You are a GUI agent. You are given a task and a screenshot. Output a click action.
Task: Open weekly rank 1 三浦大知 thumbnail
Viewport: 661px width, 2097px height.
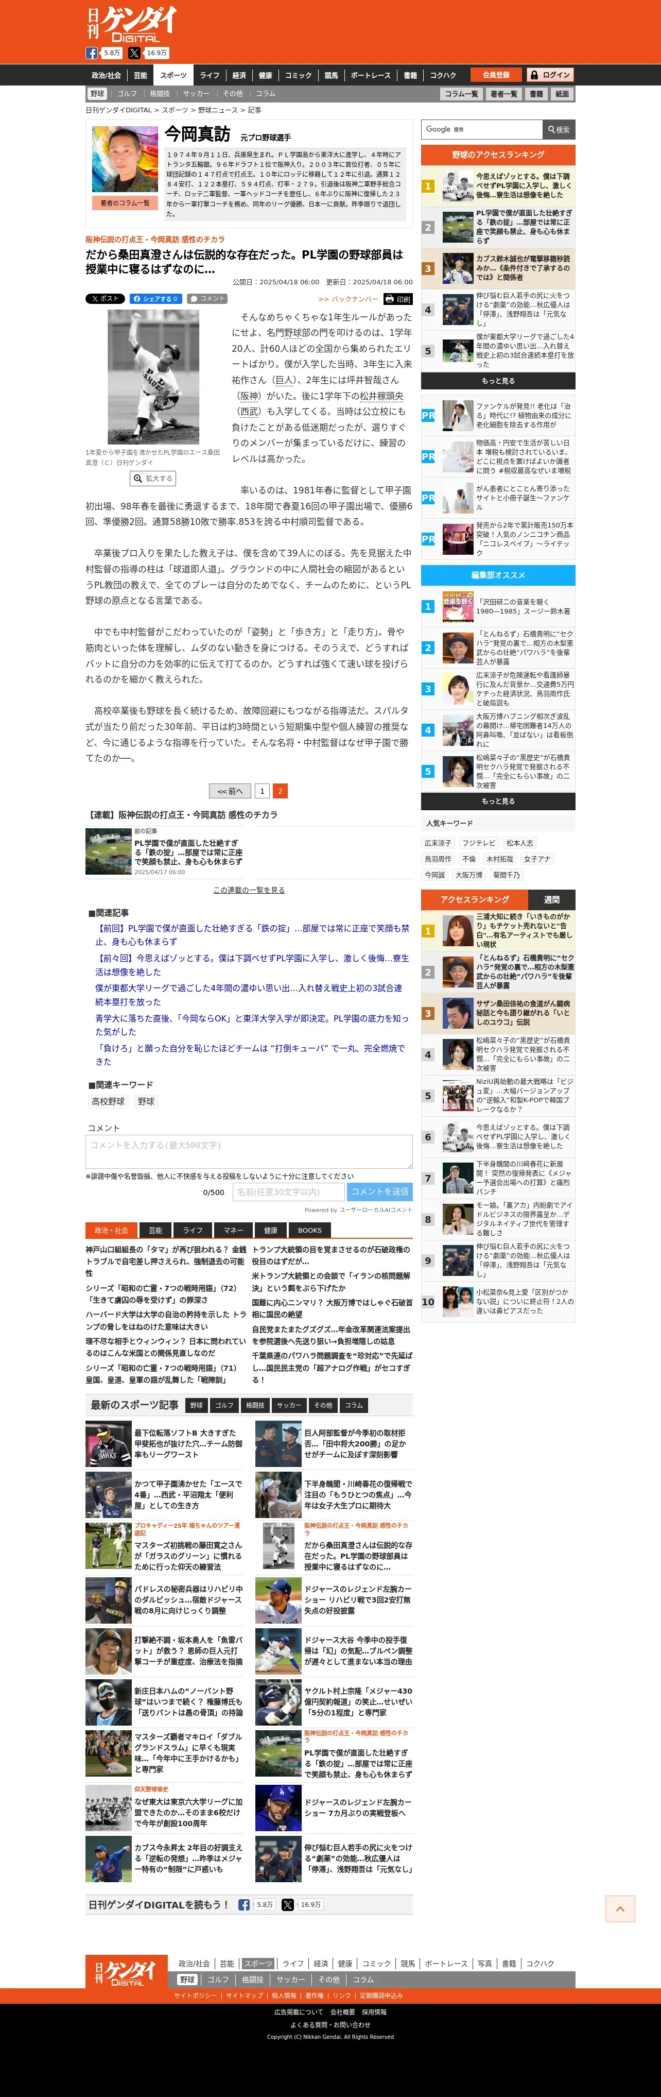[x=458, y=930]
